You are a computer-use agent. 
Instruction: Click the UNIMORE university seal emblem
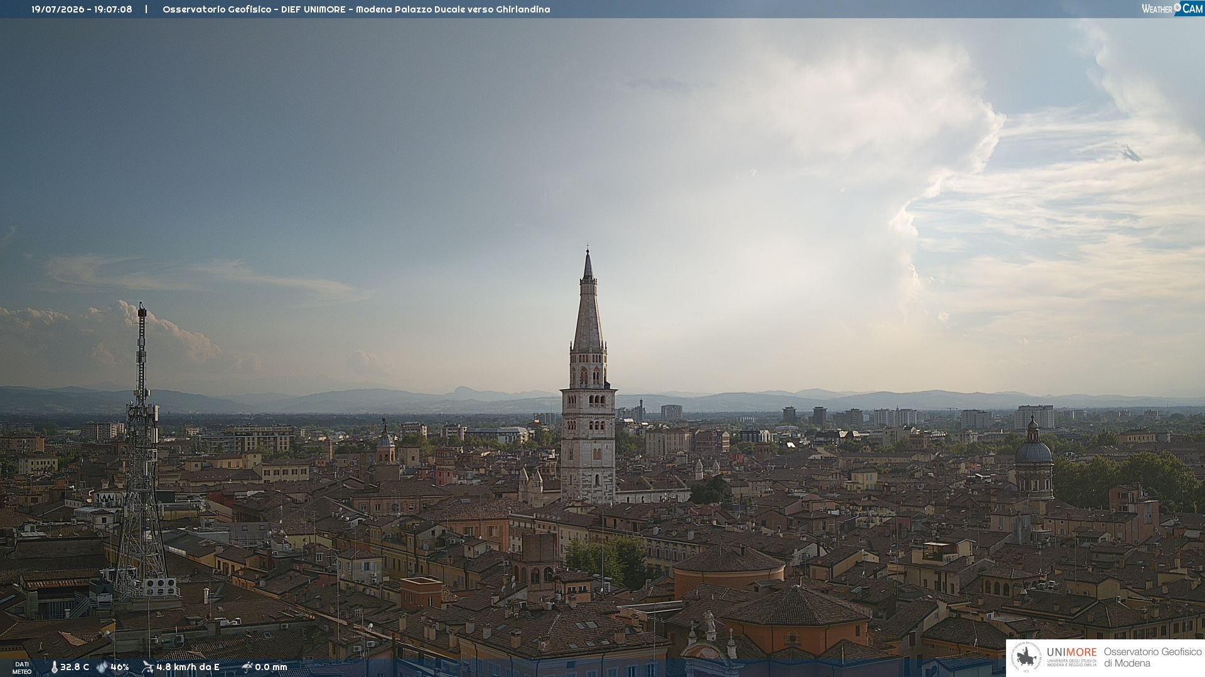pos(1027,658)
